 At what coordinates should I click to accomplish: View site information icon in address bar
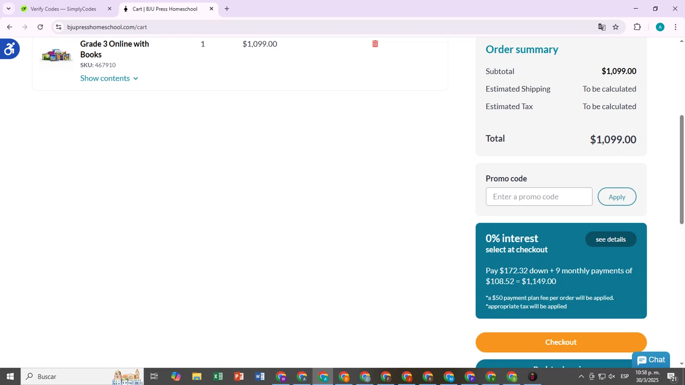pyautogui.click(x=58, y=27)
